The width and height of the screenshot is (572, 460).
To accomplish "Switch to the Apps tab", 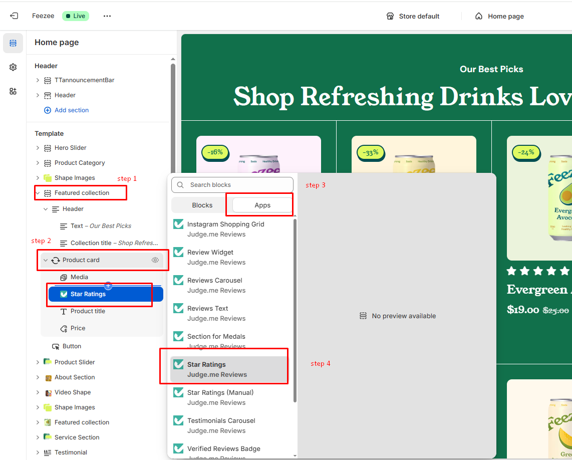I will [x=262, y=205].
